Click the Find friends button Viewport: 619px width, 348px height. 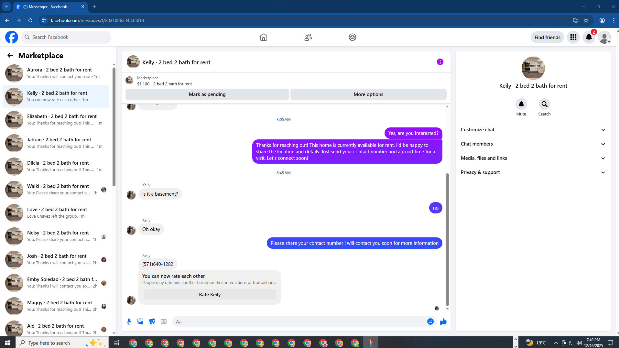(548, 37)
